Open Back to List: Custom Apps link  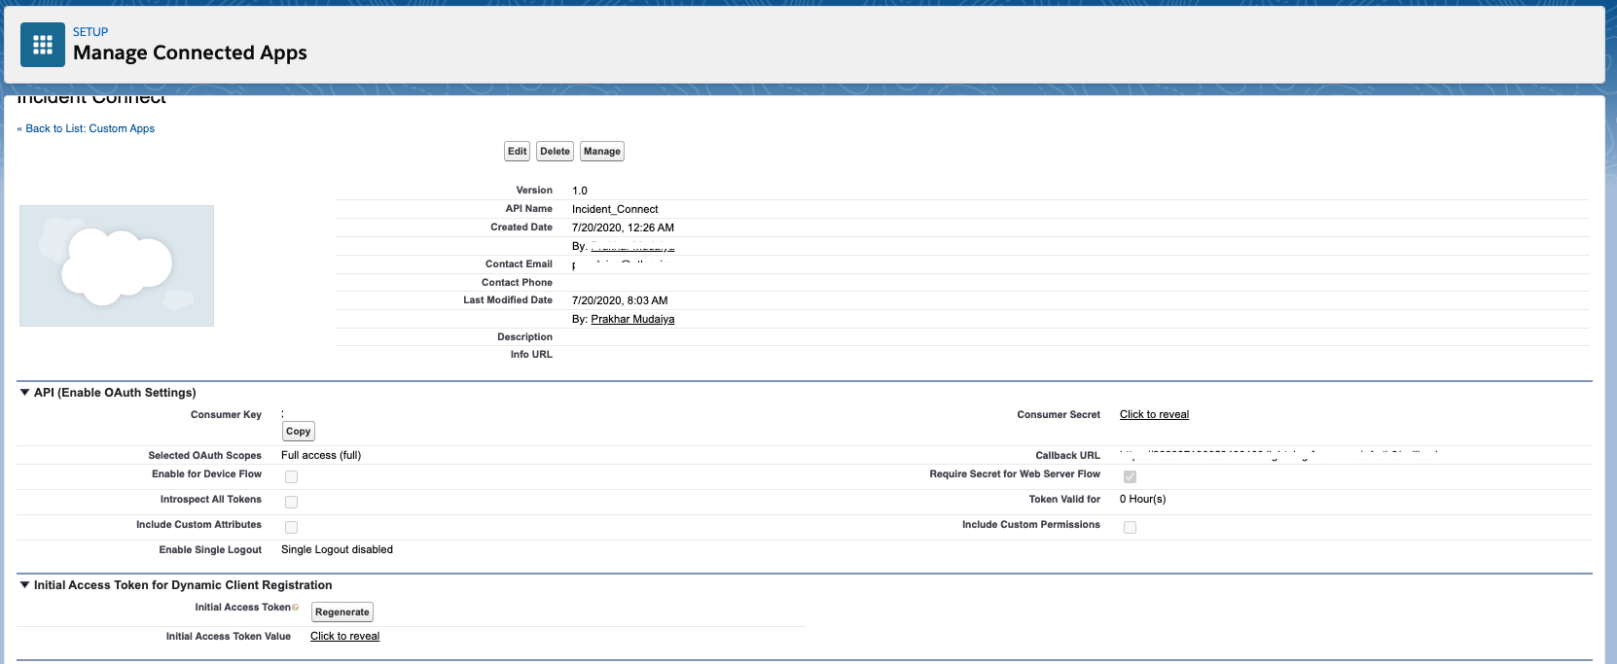(86, 128)
